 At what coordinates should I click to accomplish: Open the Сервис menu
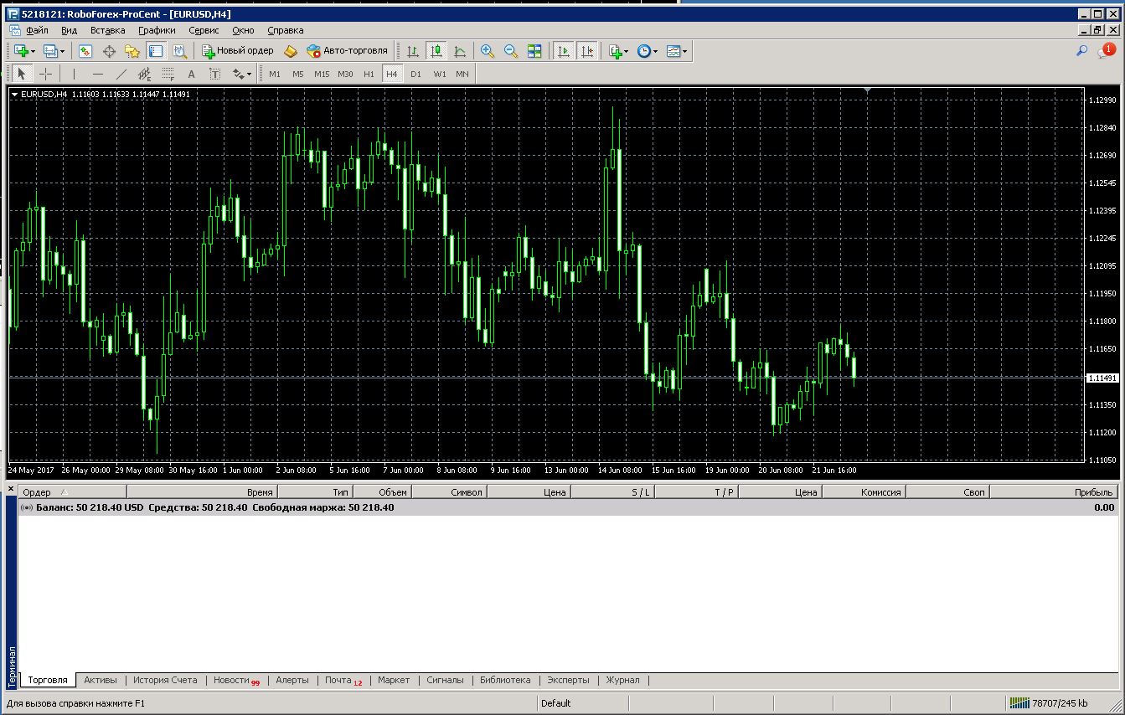pos(204,30)
